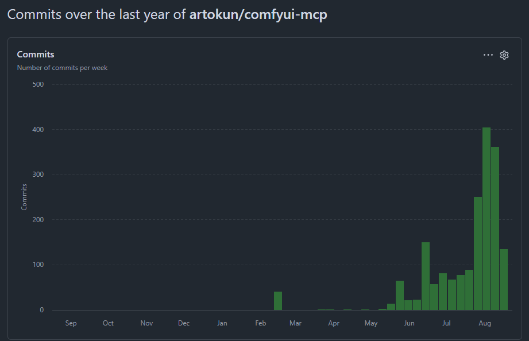Click the '400' y-axis label
Image resolution: width=529 pixels, height=341 pixels.
coord(38,130)
